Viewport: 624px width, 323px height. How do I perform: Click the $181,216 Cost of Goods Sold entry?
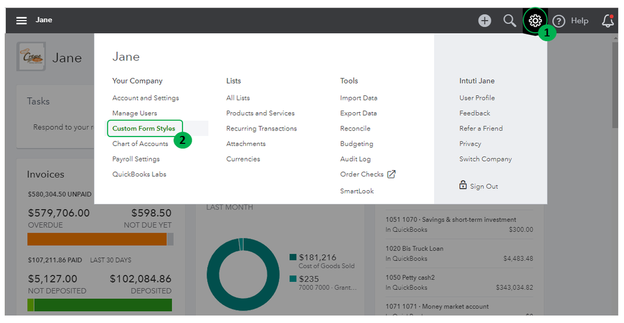tap(322, 261)
